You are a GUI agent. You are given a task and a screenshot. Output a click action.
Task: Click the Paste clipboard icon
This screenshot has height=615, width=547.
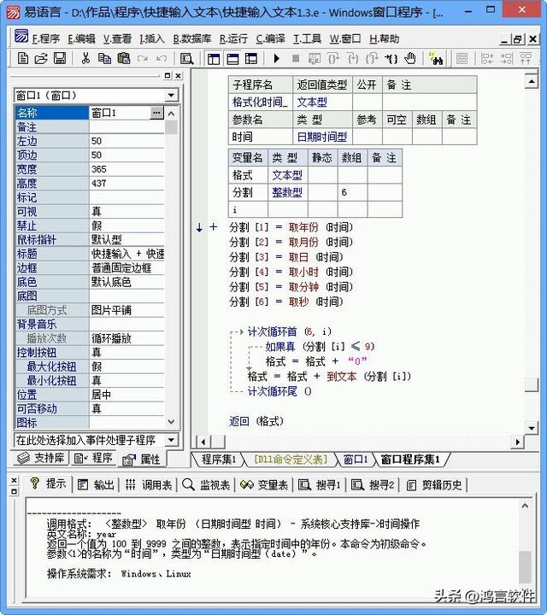click(123, 58)
